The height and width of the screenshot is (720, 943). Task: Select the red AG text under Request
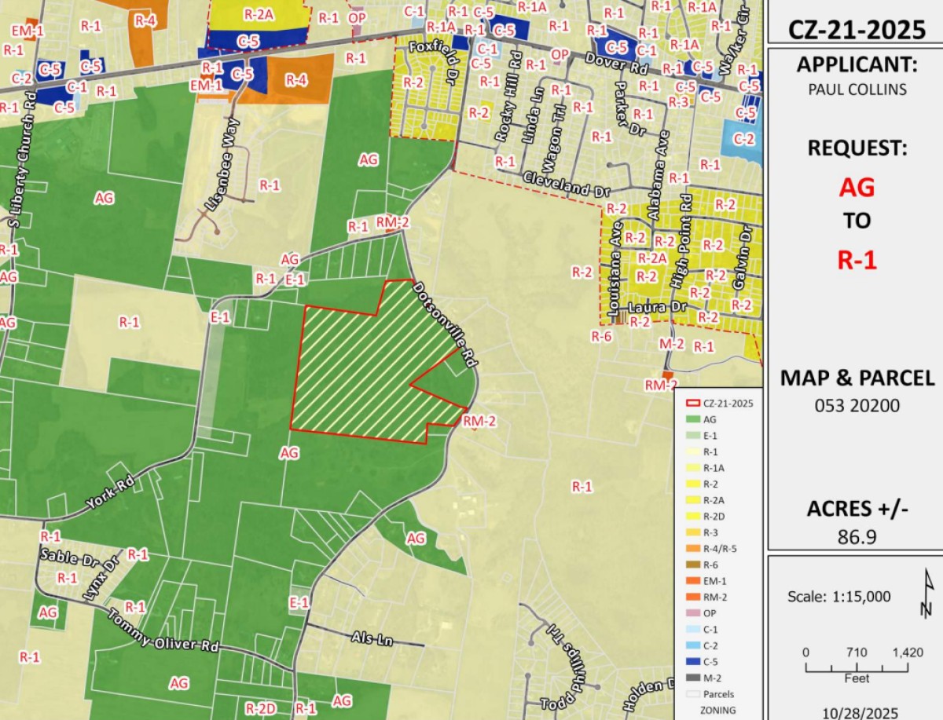[857, 187]
